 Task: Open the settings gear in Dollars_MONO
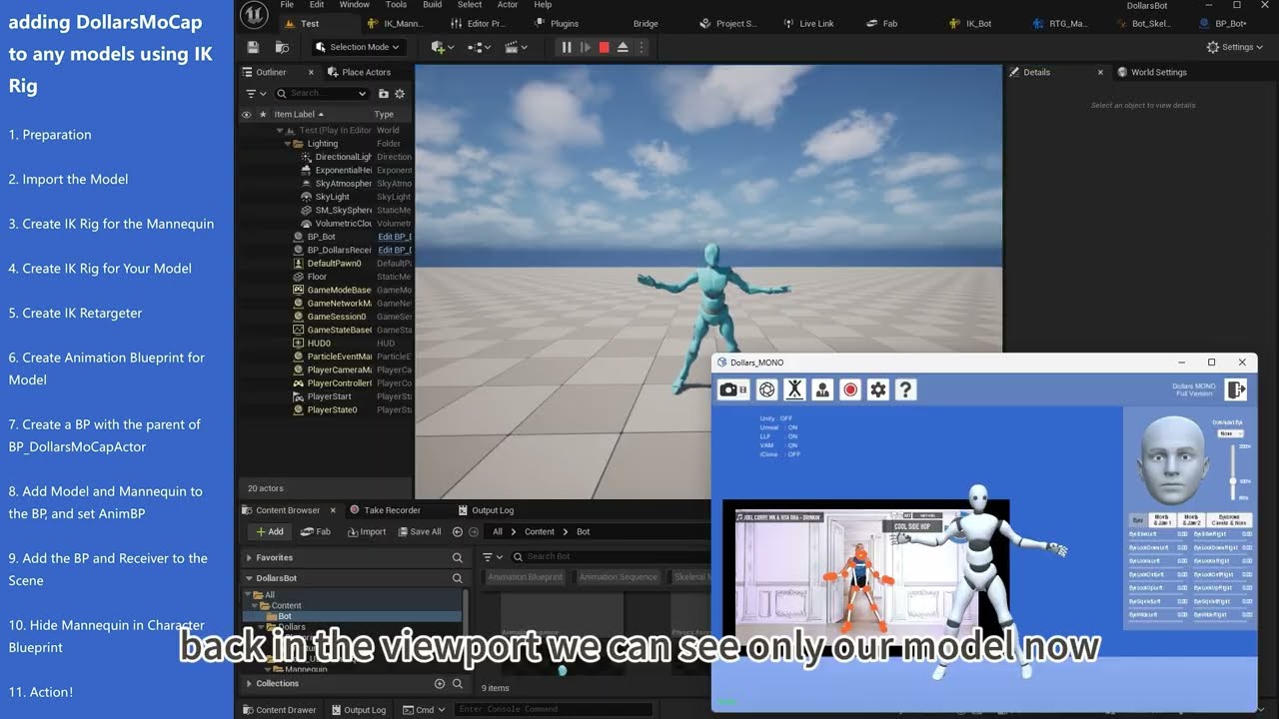click(878, 389)
